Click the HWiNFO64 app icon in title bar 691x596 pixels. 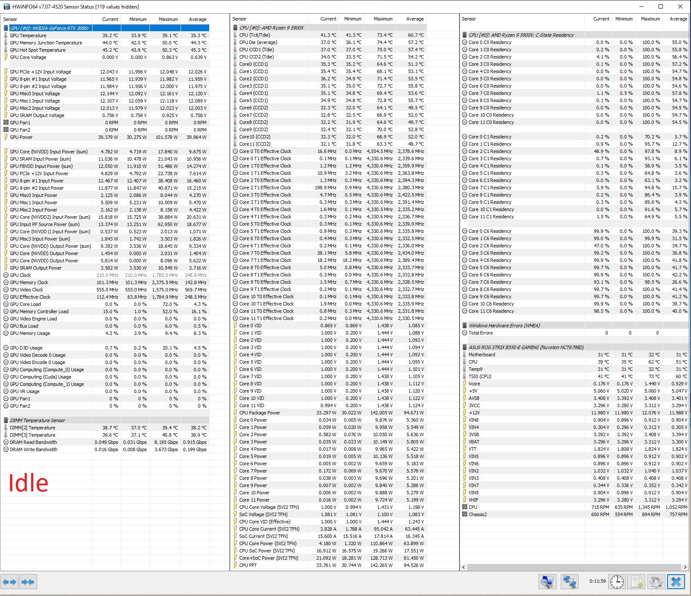[x=6, y=6]
